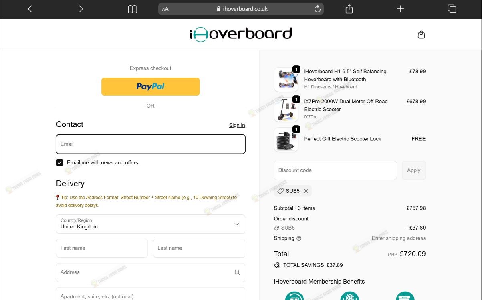
Task: Select the iHoverboard Membership Benefits heading
Action: pos(319,281)
